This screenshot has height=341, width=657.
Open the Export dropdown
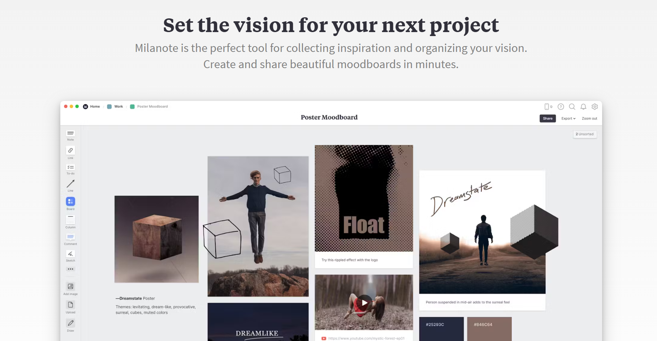click(x=569, y=119)
